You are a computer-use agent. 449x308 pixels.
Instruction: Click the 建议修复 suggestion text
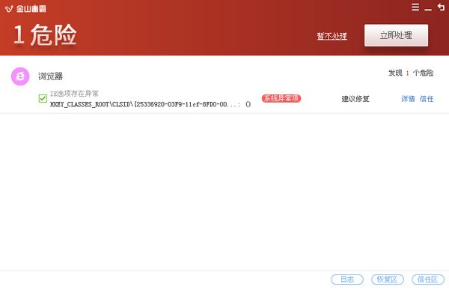coord(355,99)
